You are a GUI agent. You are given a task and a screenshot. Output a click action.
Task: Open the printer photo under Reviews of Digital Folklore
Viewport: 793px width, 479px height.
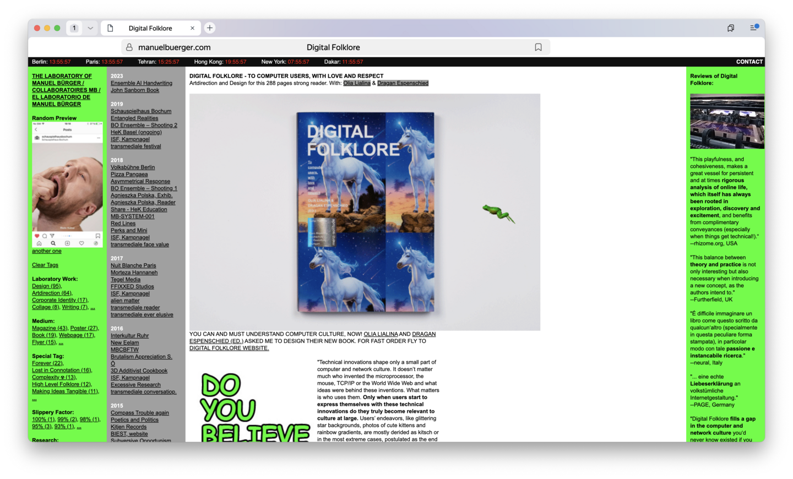(727, 121)
